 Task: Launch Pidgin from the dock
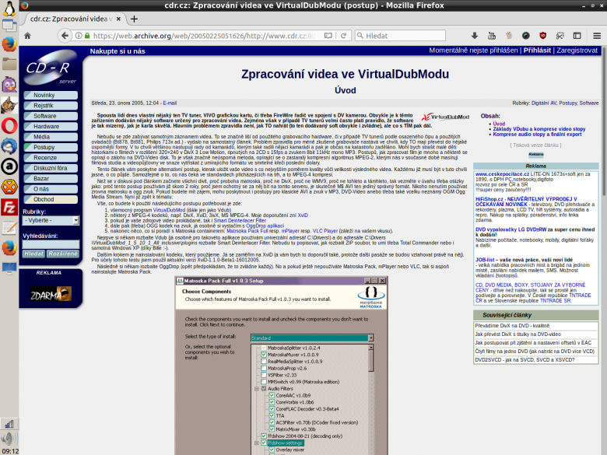click(9, 84)
